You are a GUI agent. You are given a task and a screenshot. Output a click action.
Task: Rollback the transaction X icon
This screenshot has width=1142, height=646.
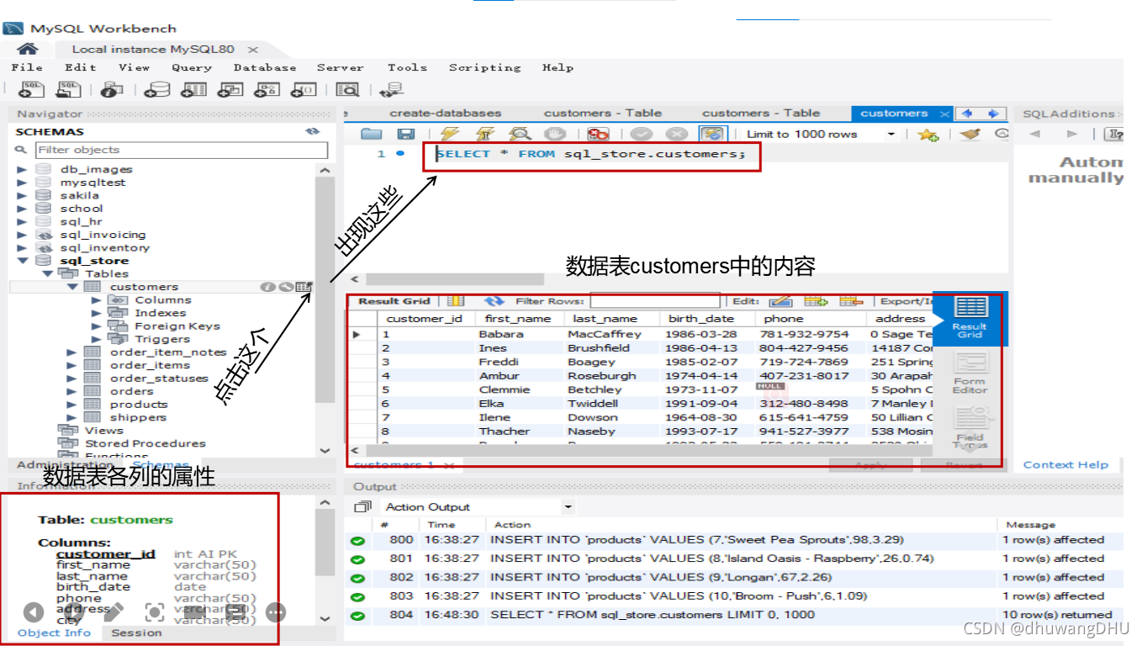click(677, 134)
